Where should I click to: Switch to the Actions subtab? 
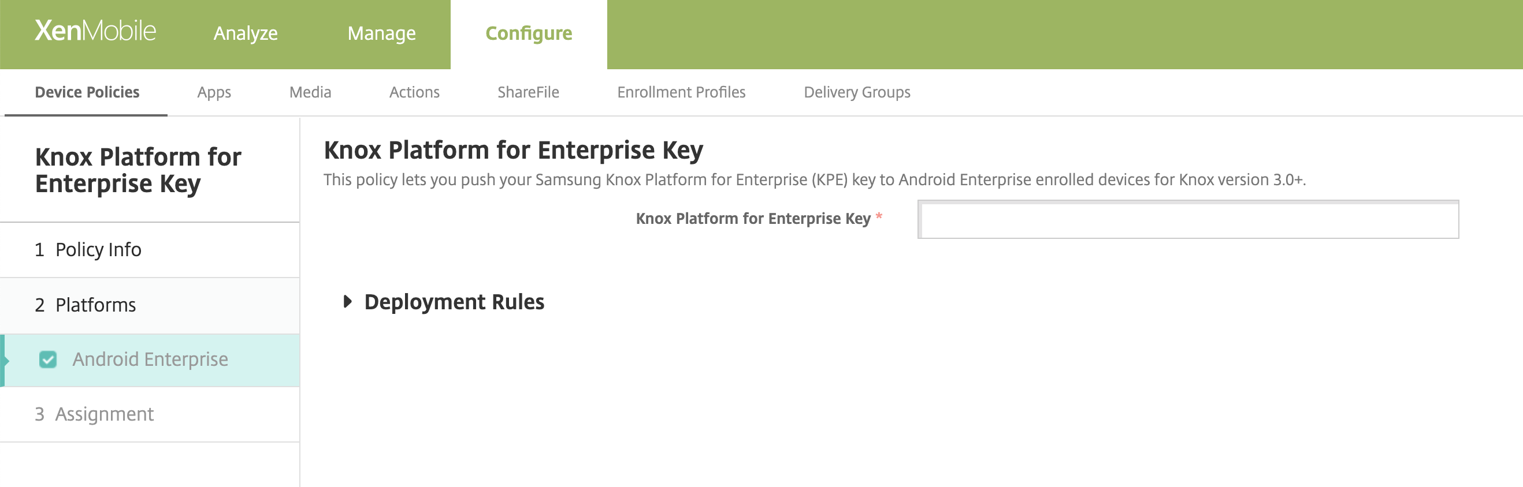tap(414, 92)
